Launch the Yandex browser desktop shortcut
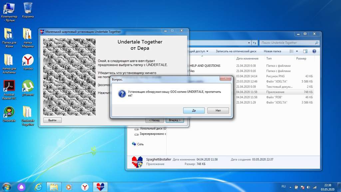 point(28,62)
